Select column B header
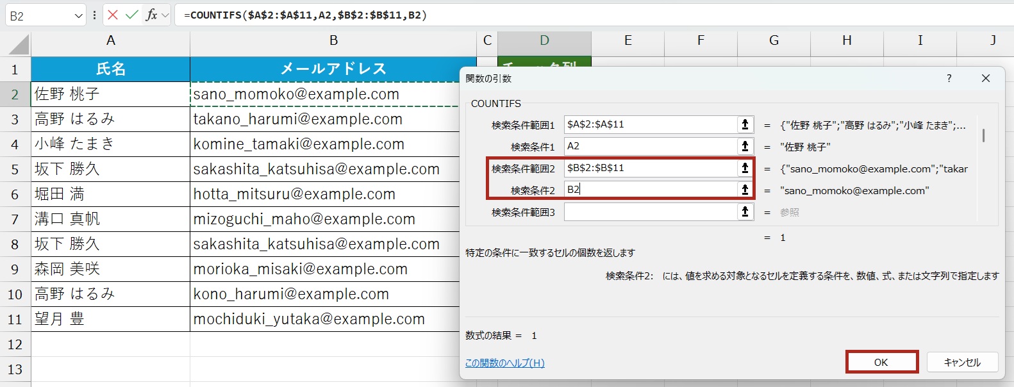This screenshot has width=1014, height=387. [333, 41]
